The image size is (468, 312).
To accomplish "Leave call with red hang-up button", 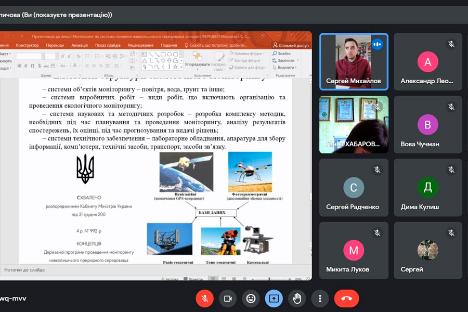I will (346, 298).
